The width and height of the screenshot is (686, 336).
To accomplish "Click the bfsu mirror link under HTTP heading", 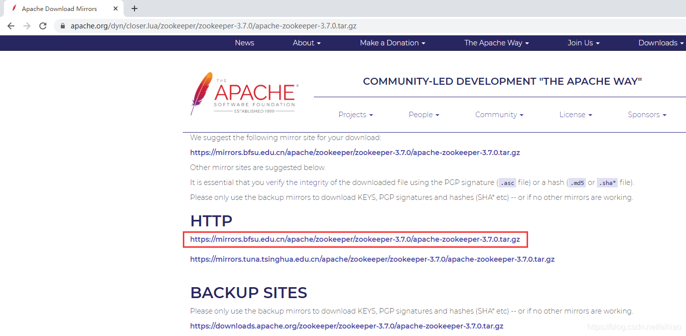I will click(355, 239).
